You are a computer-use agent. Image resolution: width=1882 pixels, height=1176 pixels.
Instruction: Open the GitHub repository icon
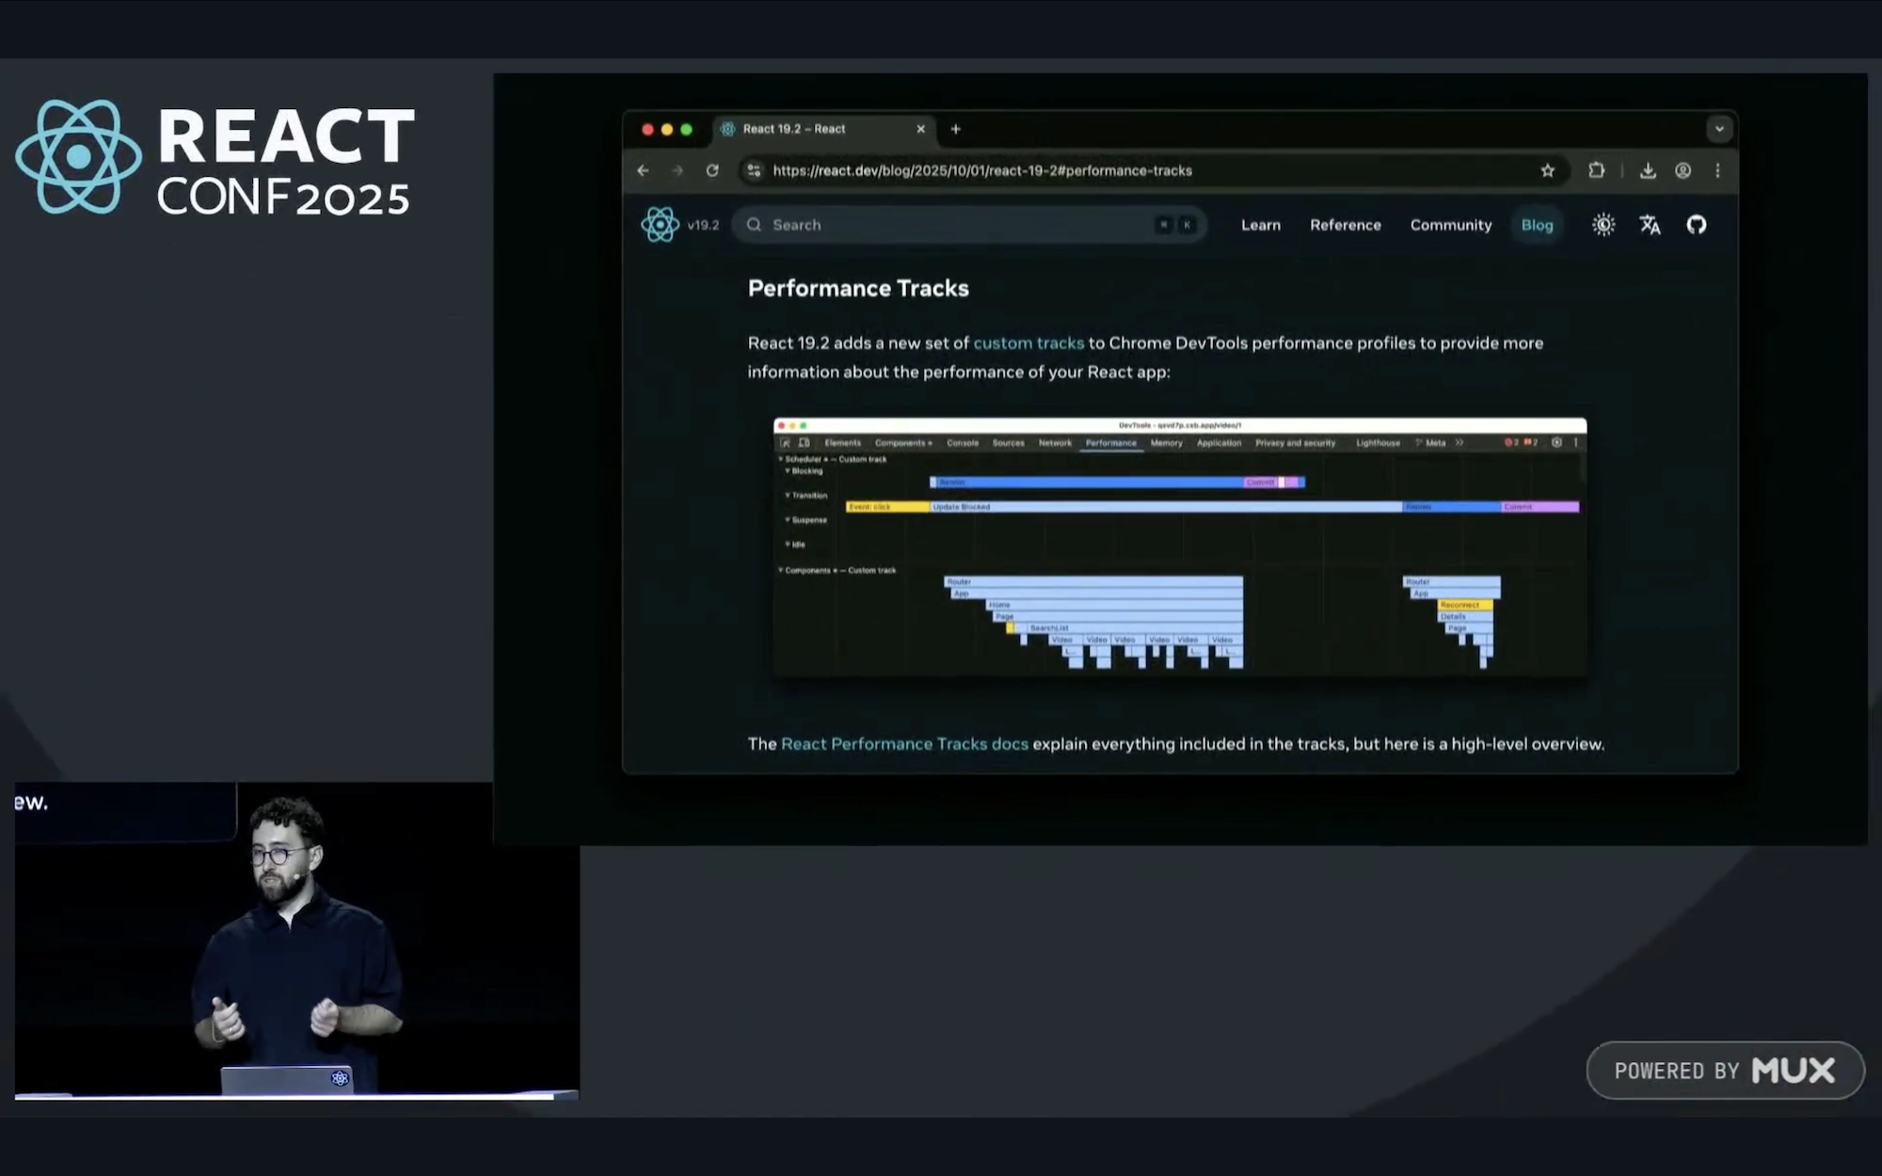[x=1696, y=225]
